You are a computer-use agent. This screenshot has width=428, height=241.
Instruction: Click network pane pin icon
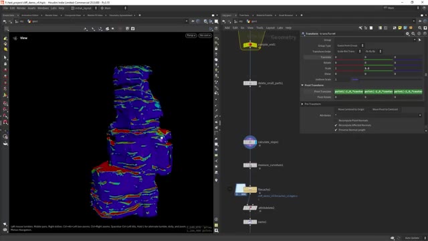[420, 21]
